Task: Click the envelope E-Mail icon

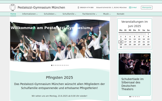Action: 130,8
